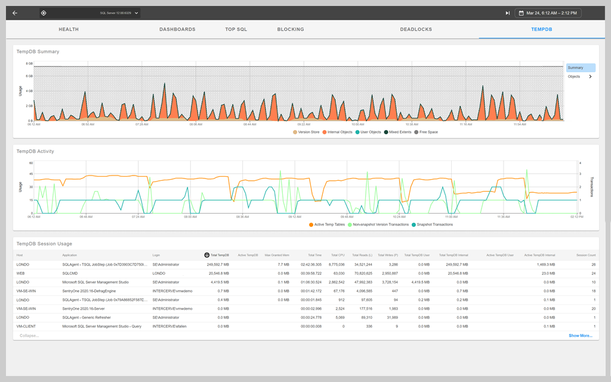Image resolution: width=611 pixels, height=382 pixels.
Task: Switch to the Blocking tab
Action: pyautogui.click(x=291, y=29)
